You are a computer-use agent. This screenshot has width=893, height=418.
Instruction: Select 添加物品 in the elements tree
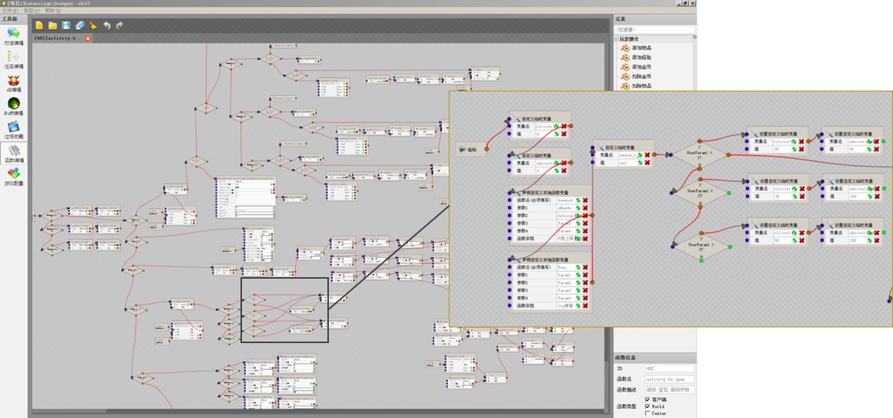pos(641,48)
